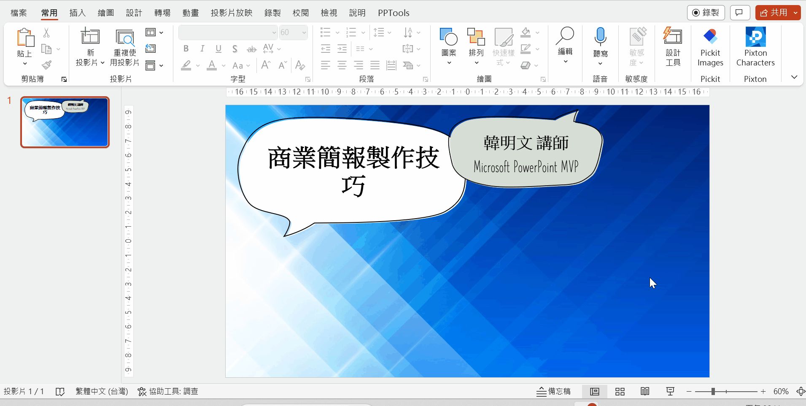Toggle Bold formatting
Viewport: 806px width, 406px height.
coord(186,49)
